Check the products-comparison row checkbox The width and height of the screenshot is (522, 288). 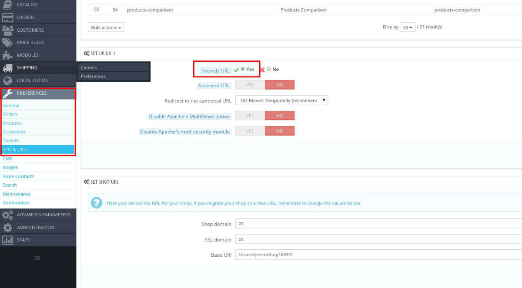pyautogui.click(x=97, y=9)
